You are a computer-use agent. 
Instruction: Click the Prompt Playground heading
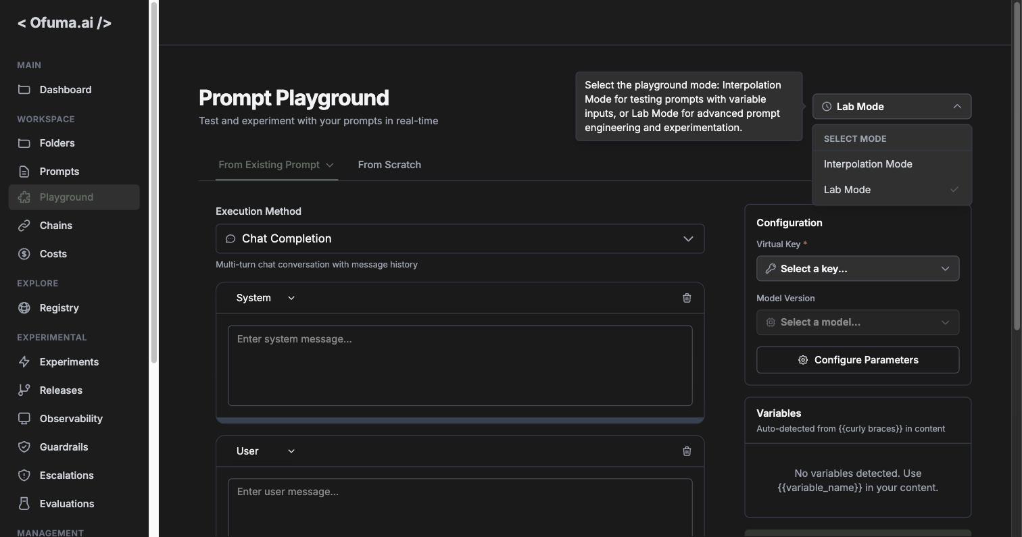click(294, 98)
